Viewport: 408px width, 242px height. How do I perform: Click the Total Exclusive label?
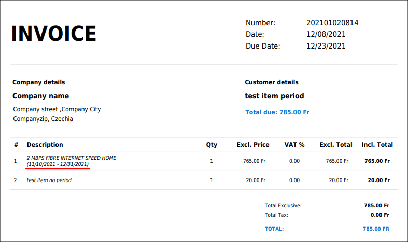pos(283,205)
